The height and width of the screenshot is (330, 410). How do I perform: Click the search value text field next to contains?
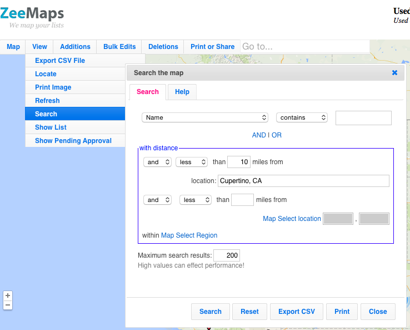(x=363, y=118)
